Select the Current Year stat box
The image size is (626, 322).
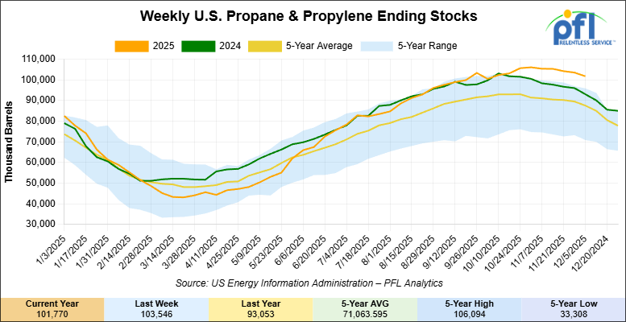(52, 310)
